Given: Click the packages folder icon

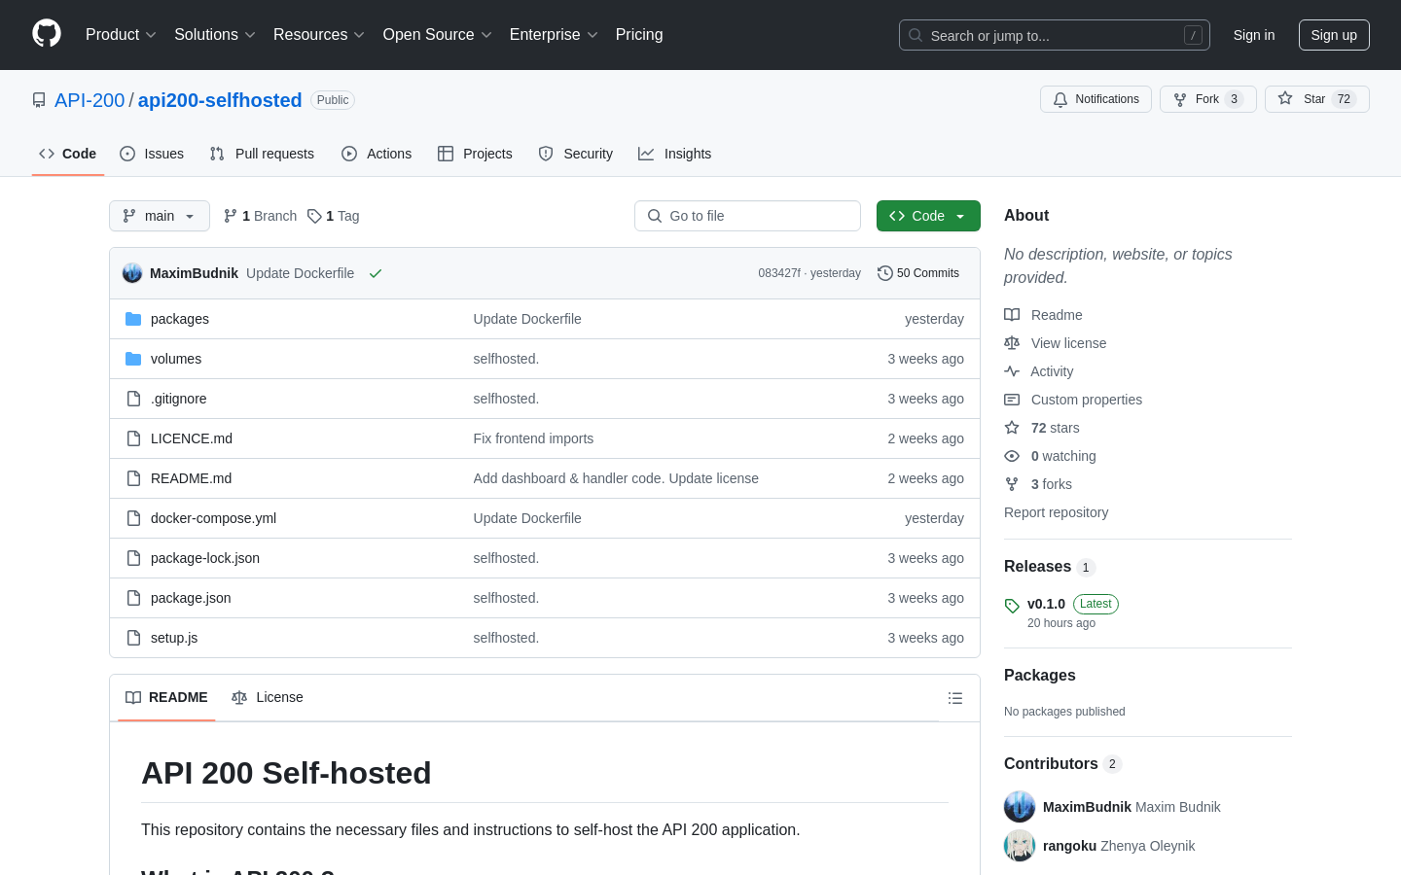Looking at the screenshot, I should [x=133, y=319].
